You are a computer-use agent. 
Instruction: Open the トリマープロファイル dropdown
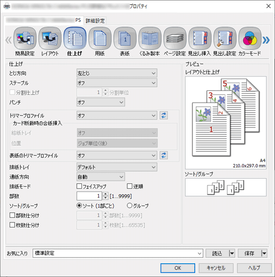tap(117, 115)
